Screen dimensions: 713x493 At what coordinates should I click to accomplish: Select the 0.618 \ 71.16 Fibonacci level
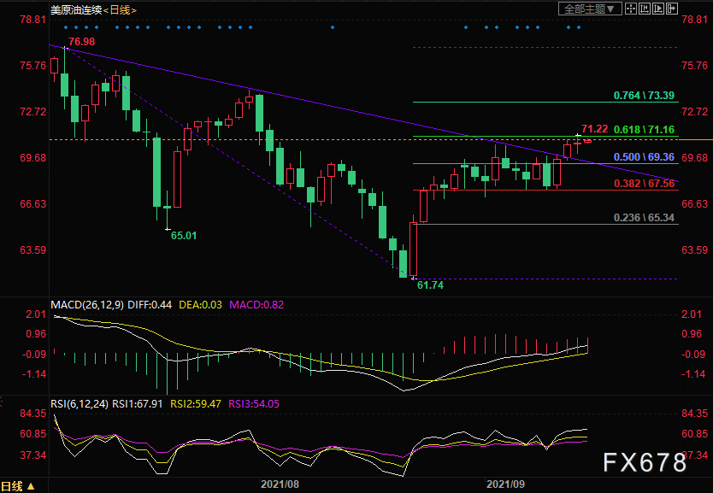(x=644, y=130)
